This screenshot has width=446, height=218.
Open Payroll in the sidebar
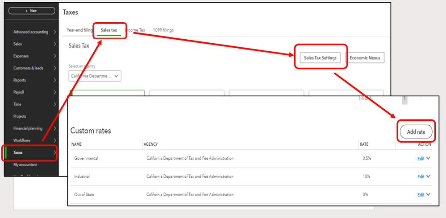[x=19, y=92]
